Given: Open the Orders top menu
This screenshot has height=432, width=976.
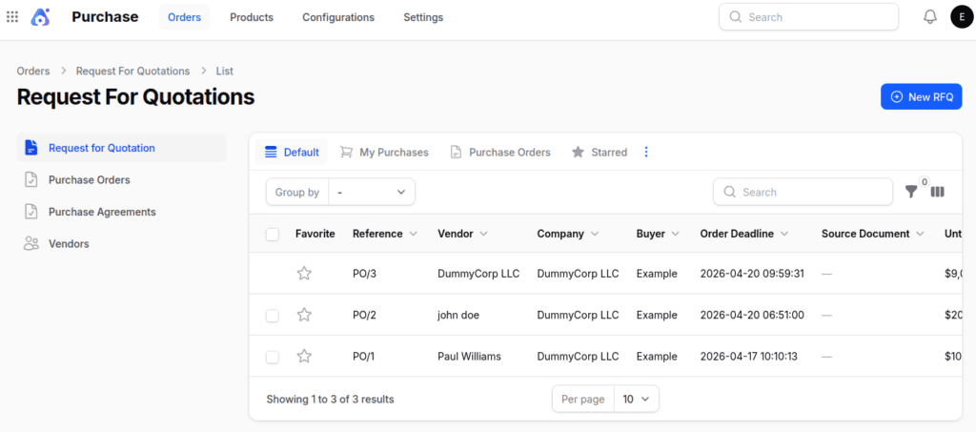Looking at the screenshot, I should tap(184, 17).
